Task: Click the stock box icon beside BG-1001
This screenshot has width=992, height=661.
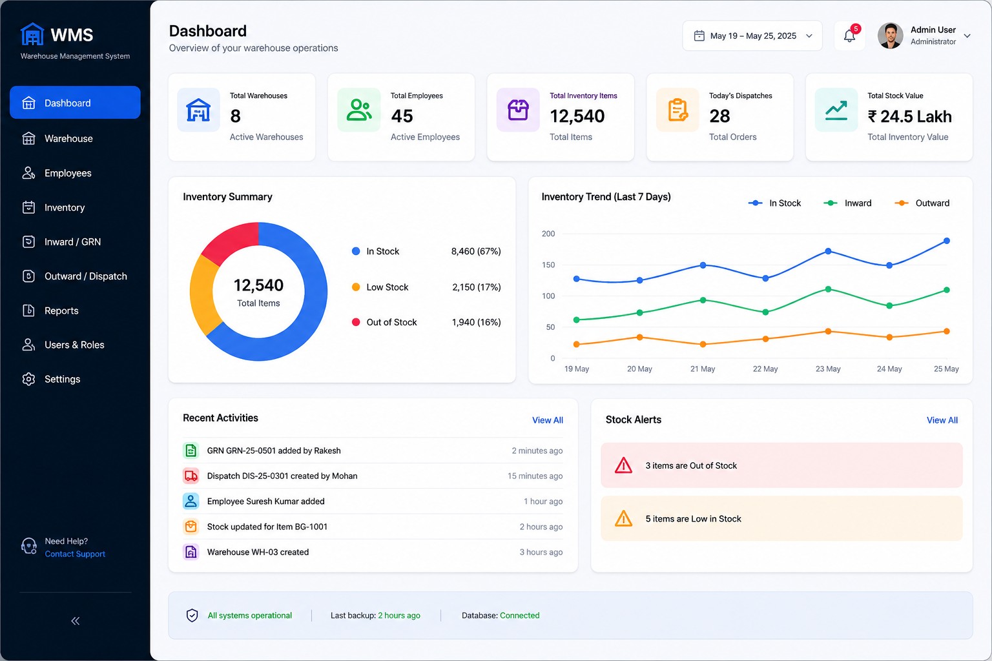Action: click(191, 527)
